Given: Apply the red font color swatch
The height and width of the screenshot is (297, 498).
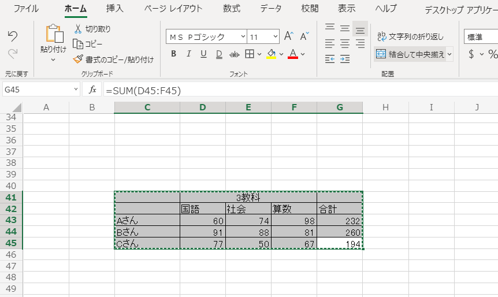Looking at the screenshot, I should [x=292, y=54].
